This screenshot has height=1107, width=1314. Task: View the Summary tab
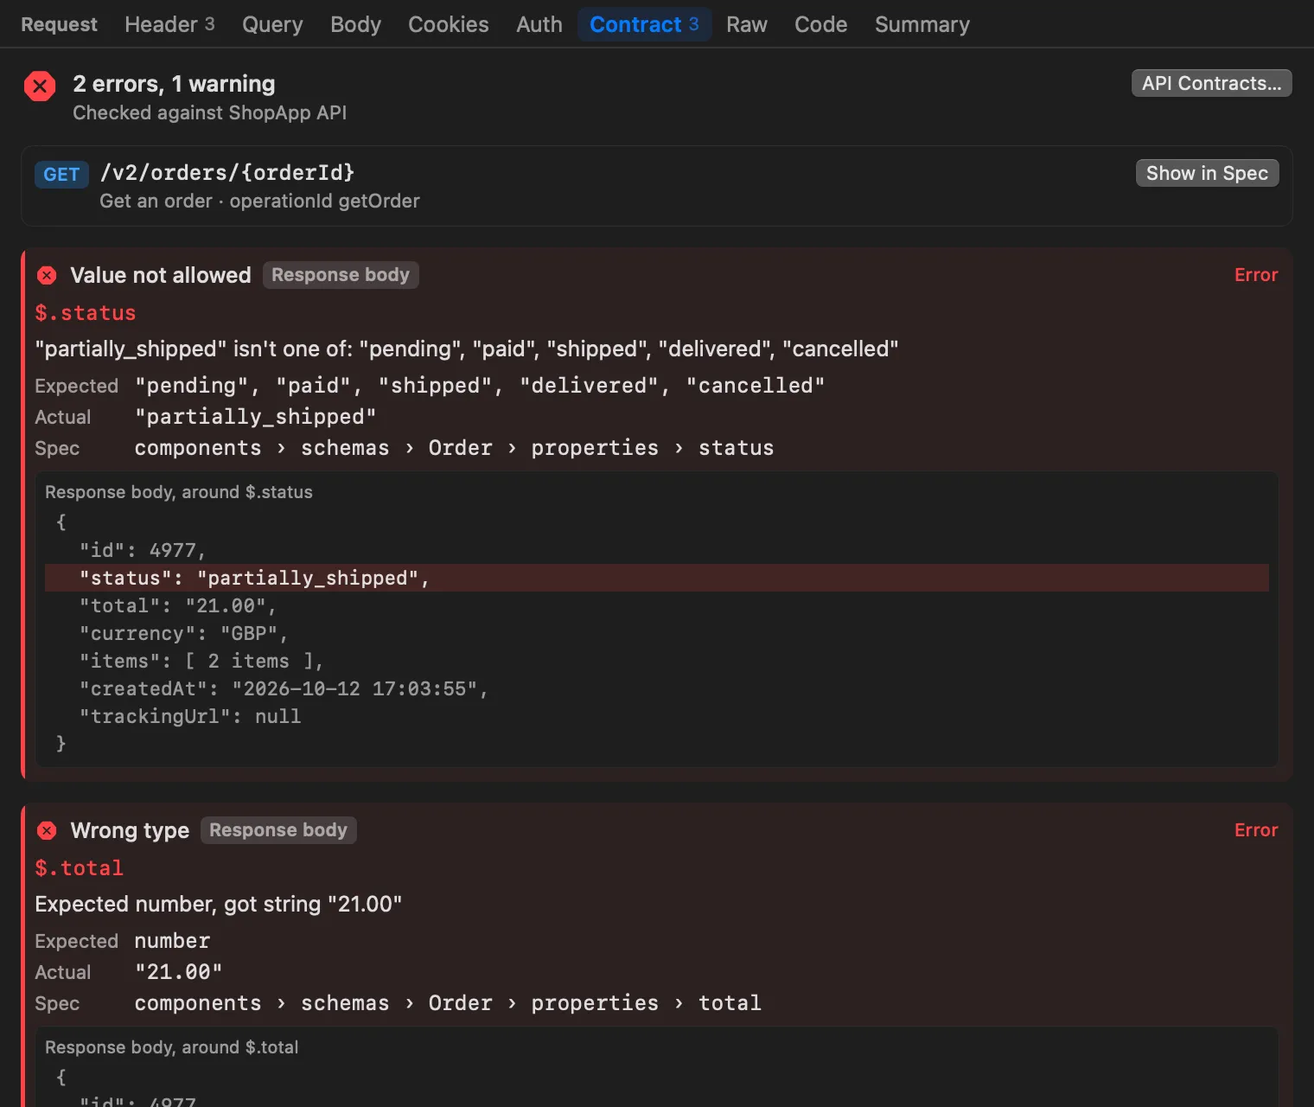(x=922, y=24)
